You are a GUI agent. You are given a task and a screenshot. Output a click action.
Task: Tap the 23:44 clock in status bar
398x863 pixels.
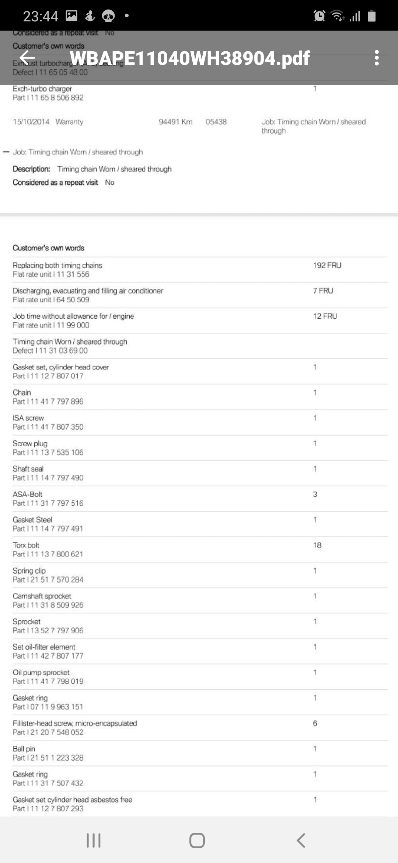41,16
